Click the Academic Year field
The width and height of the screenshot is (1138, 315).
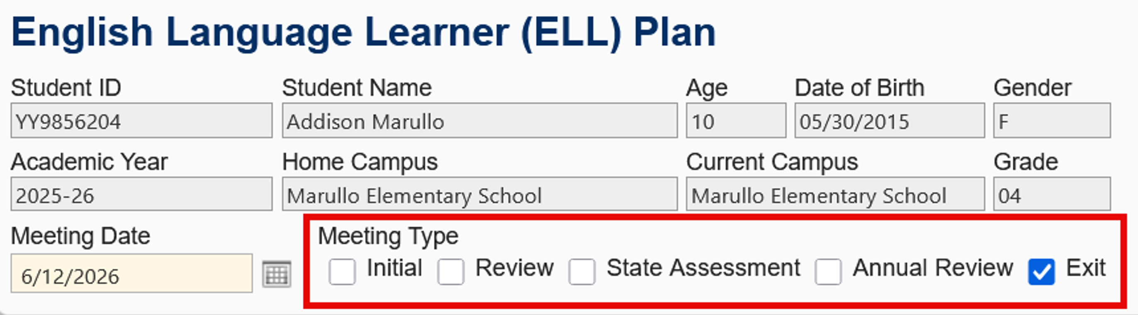pos(141,195)
